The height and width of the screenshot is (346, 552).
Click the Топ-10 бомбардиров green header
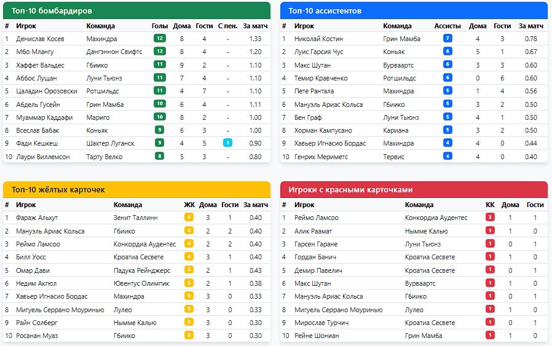click(136, 10)
